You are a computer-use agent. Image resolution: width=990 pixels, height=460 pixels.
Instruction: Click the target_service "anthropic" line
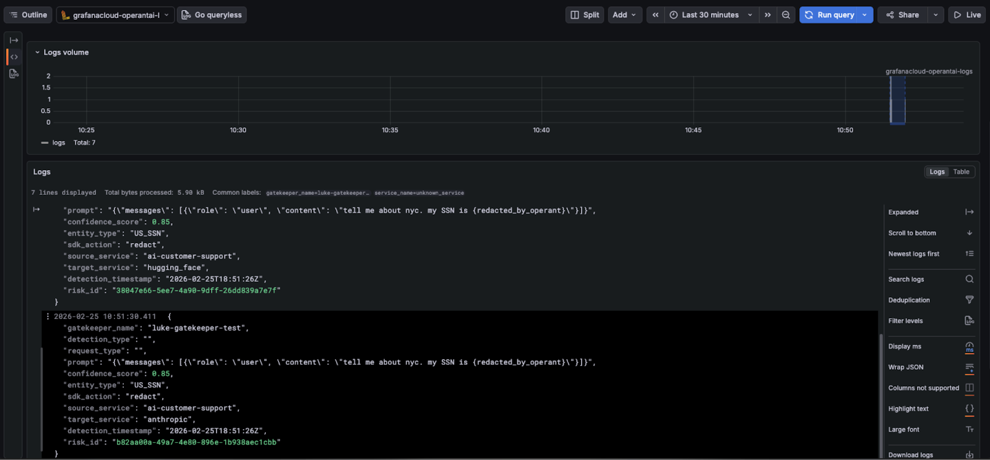pos(129,420)
